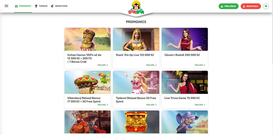Click the crab icon beside Bonus Crab
The height and width of the screenshot is (135, 273).
(x=52, y=6)
